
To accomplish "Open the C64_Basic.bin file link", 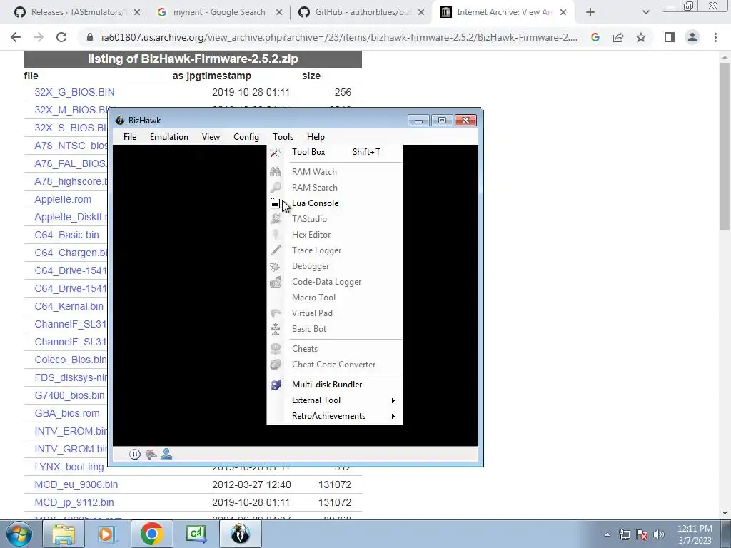I will (x=66, y=235).
